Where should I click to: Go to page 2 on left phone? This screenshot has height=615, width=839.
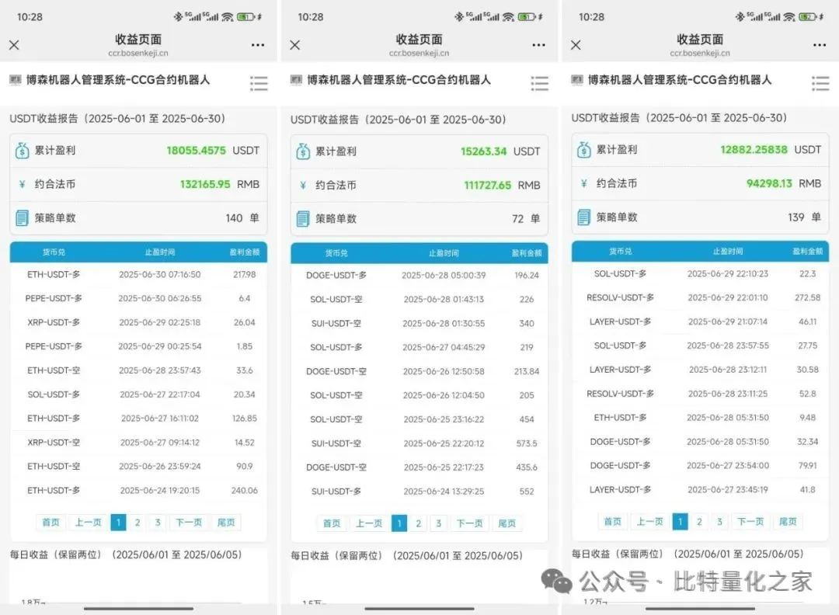coord(138,523)
